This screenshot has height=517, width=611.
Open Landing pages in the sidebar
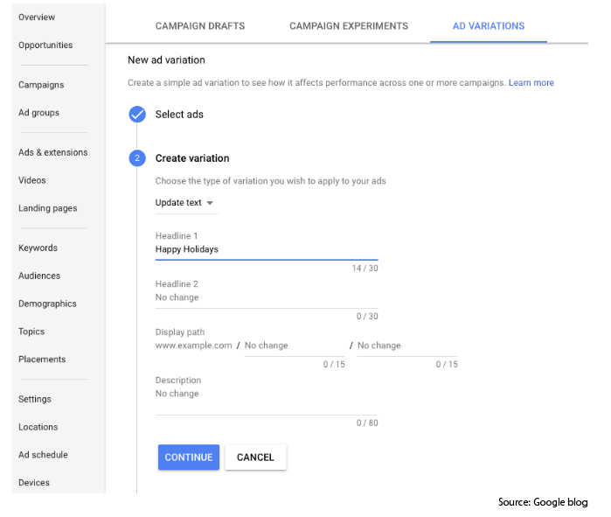[x=47, y=208]
